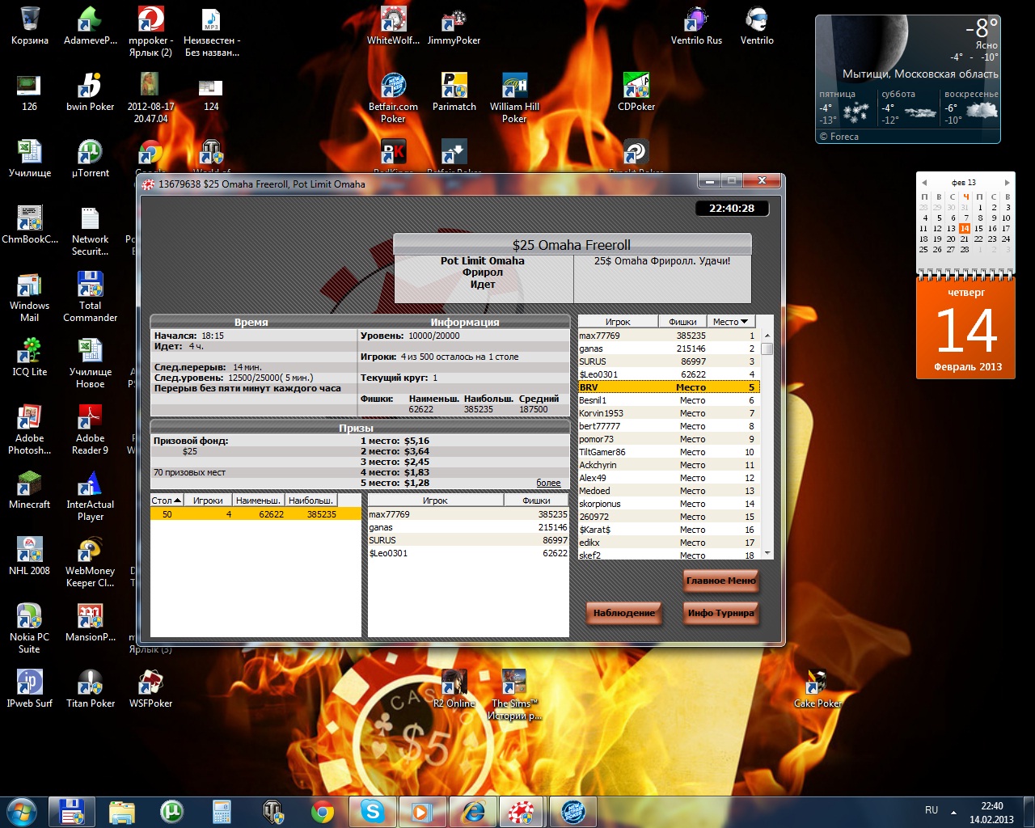Sort the tables list by Стол header
Image resolution: width=1035 pixels, height=828 pixels.
pos(167,501)
